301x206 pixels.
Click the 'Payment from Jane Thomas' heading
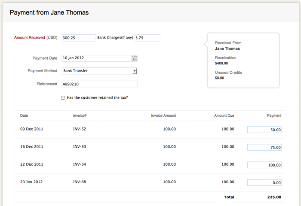(x=49, y=12)
